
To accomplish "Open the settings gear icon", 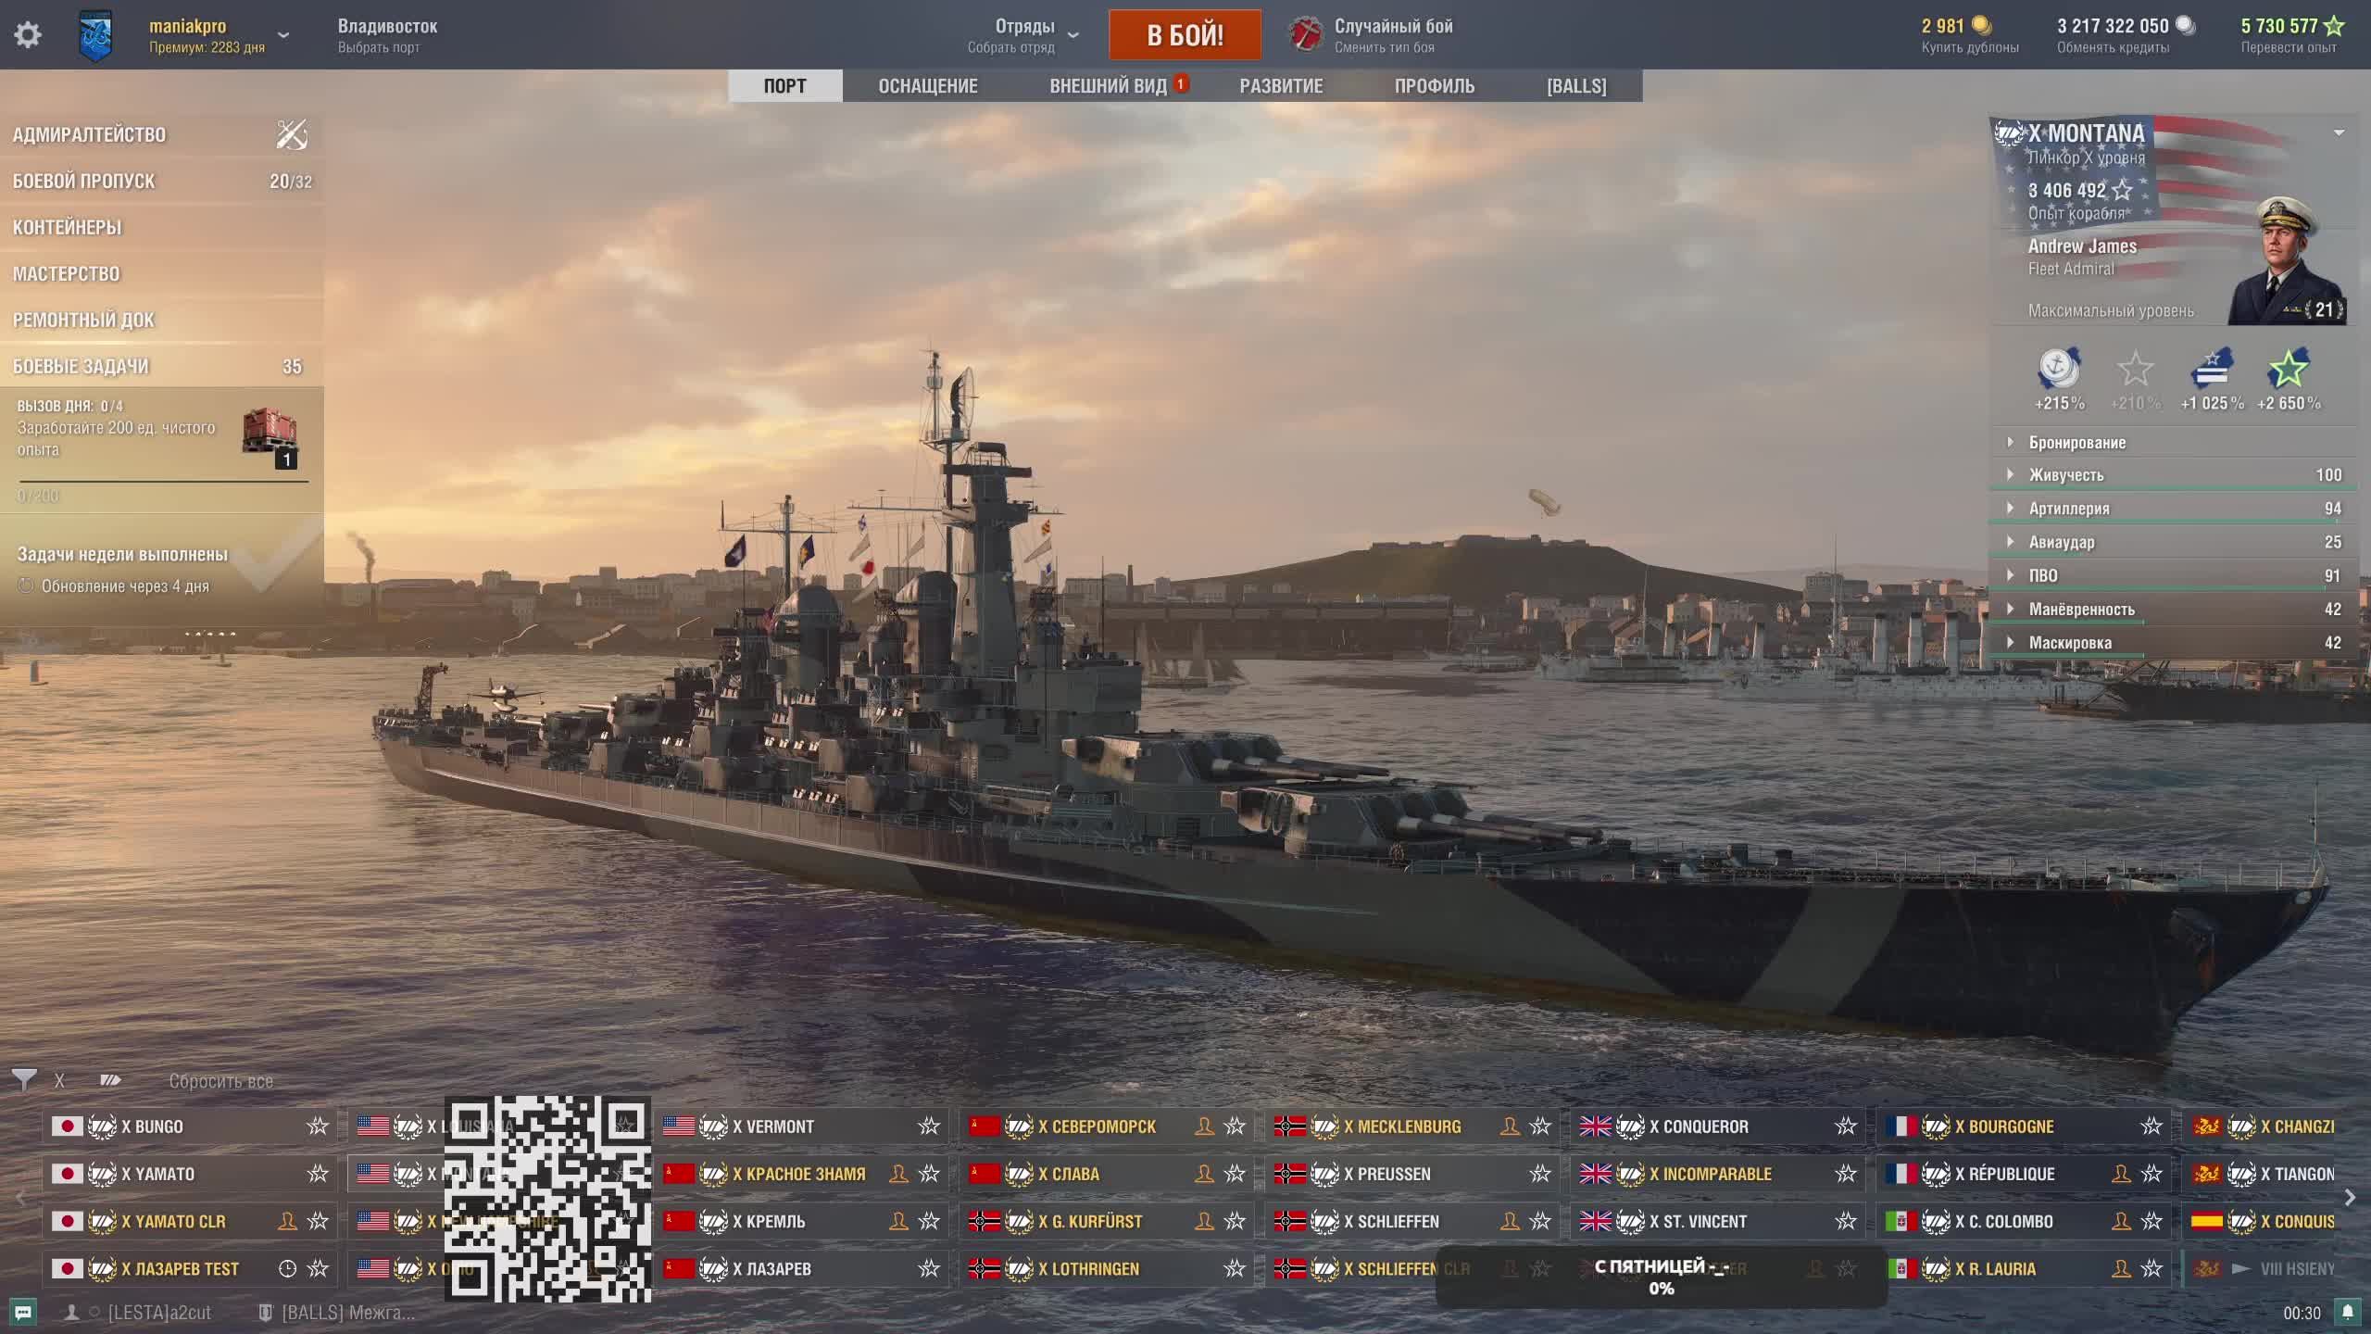I will click(28, 35).
